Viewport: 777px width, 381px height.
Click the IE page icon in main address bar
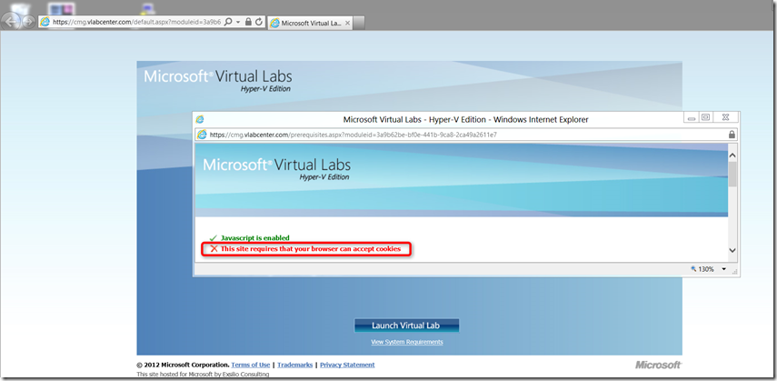(x=45, y=22)
